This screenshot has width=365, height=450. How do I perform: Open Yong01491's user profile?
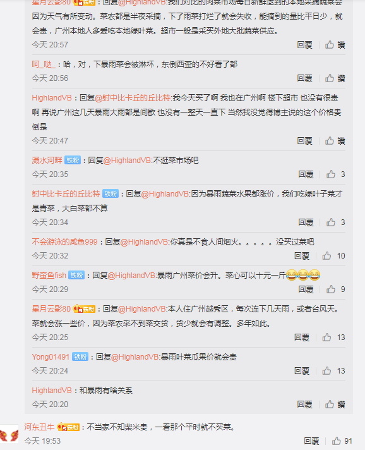(x=51, y=357)
